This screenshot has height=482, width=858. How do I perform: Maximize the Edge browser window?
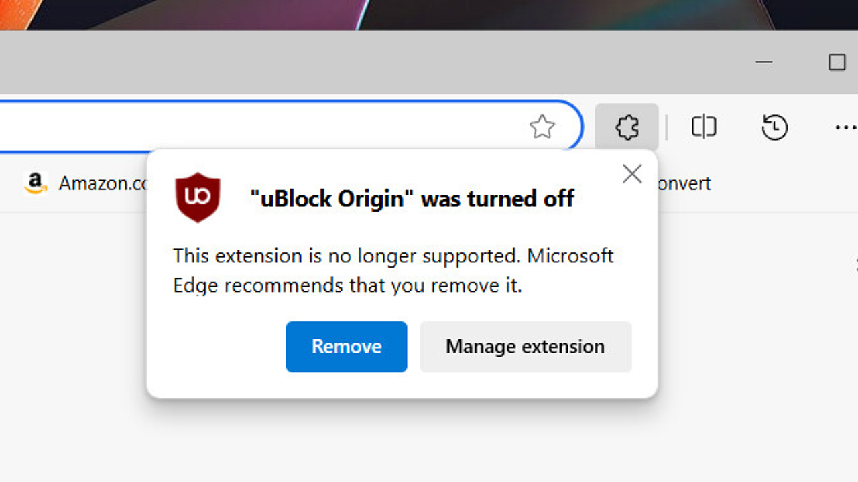[837, 62]
